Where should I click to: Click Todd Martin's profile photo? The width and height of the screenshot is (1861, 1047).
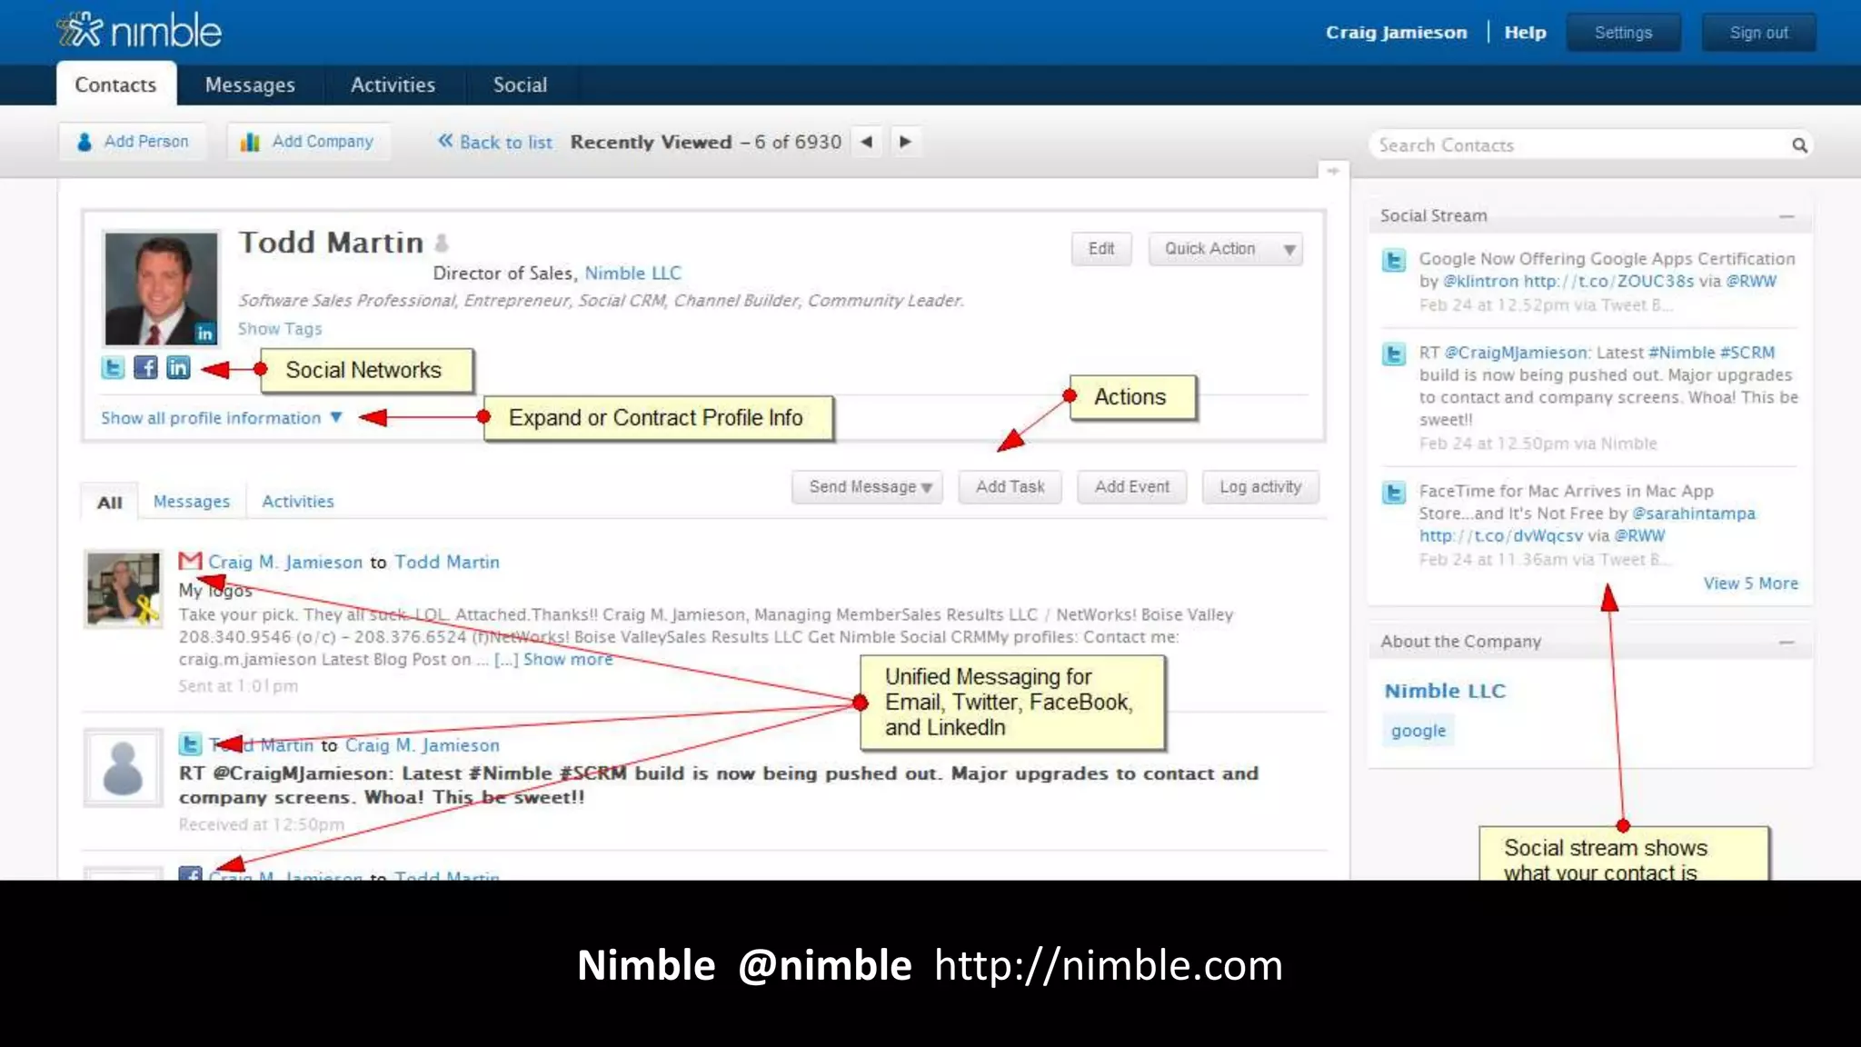tap(161, 288)
